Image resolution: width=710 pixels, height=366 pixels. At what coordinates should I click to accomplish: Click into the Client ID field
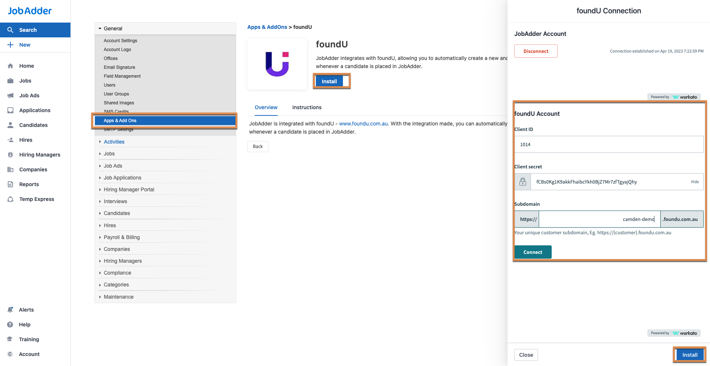(608, 144)
